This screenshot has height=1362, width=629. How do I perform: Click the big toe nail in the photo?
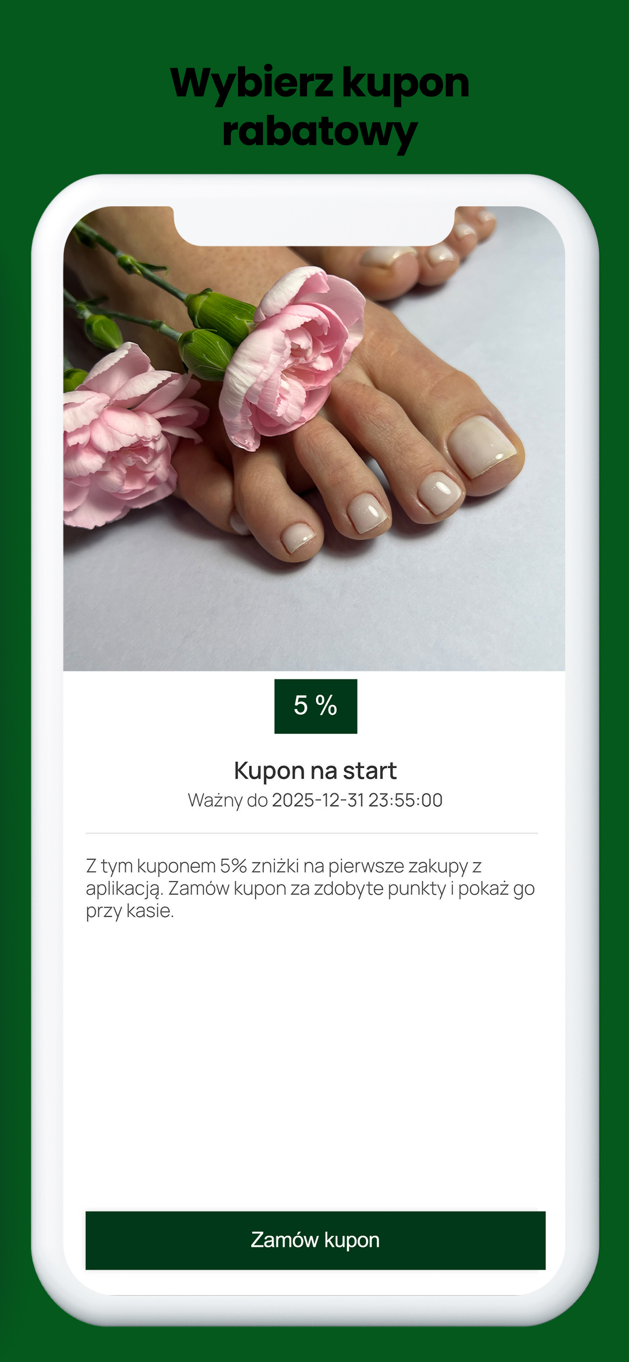[x=481, y=445]
